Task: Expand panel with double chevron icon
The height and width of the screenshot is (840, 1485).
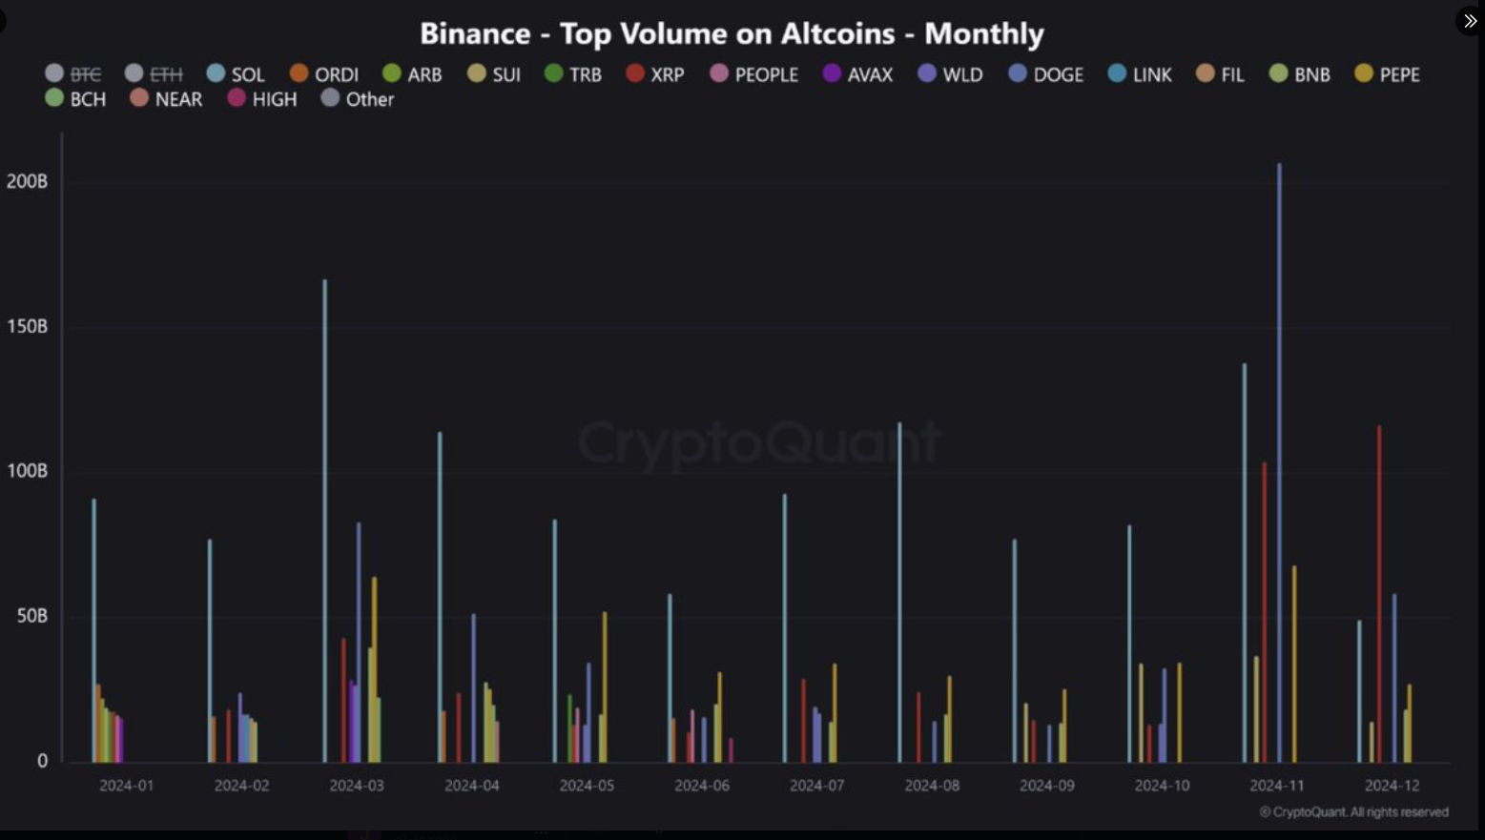Action: pos(1470,21)
